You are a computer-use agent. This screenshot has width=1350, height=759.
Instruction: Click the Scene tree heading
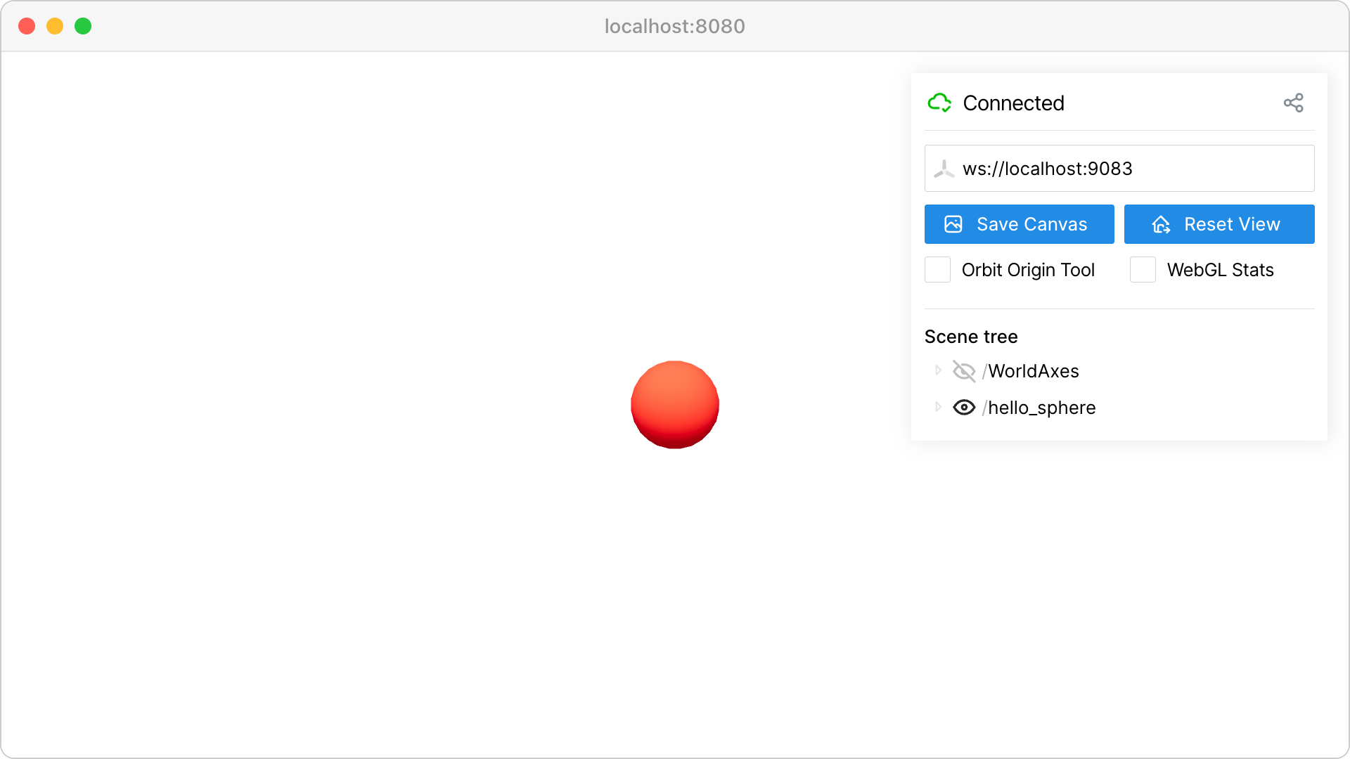tap(971, 337)
